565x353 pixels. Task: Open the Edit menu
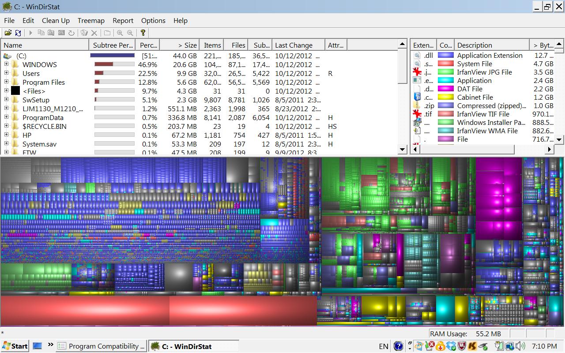(x=28, y=20)
